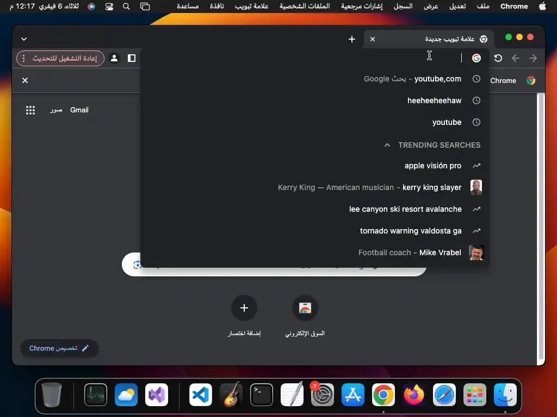Viewport: 557px width, 417px height.
Task: Select lee canyon ski resort avalanche
Action: pos(315,209)
